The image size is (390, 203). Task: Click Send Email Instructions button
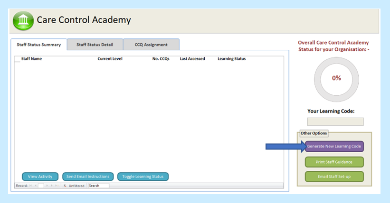coord(88,176)
